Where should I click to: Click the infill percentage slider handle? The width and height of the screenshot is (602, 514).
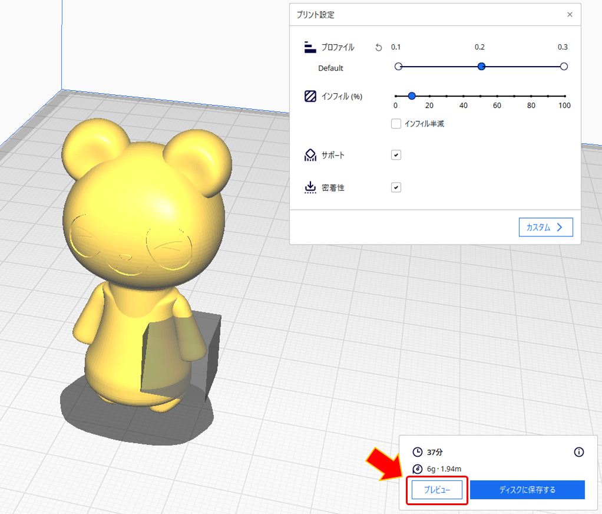pos(412,96)
